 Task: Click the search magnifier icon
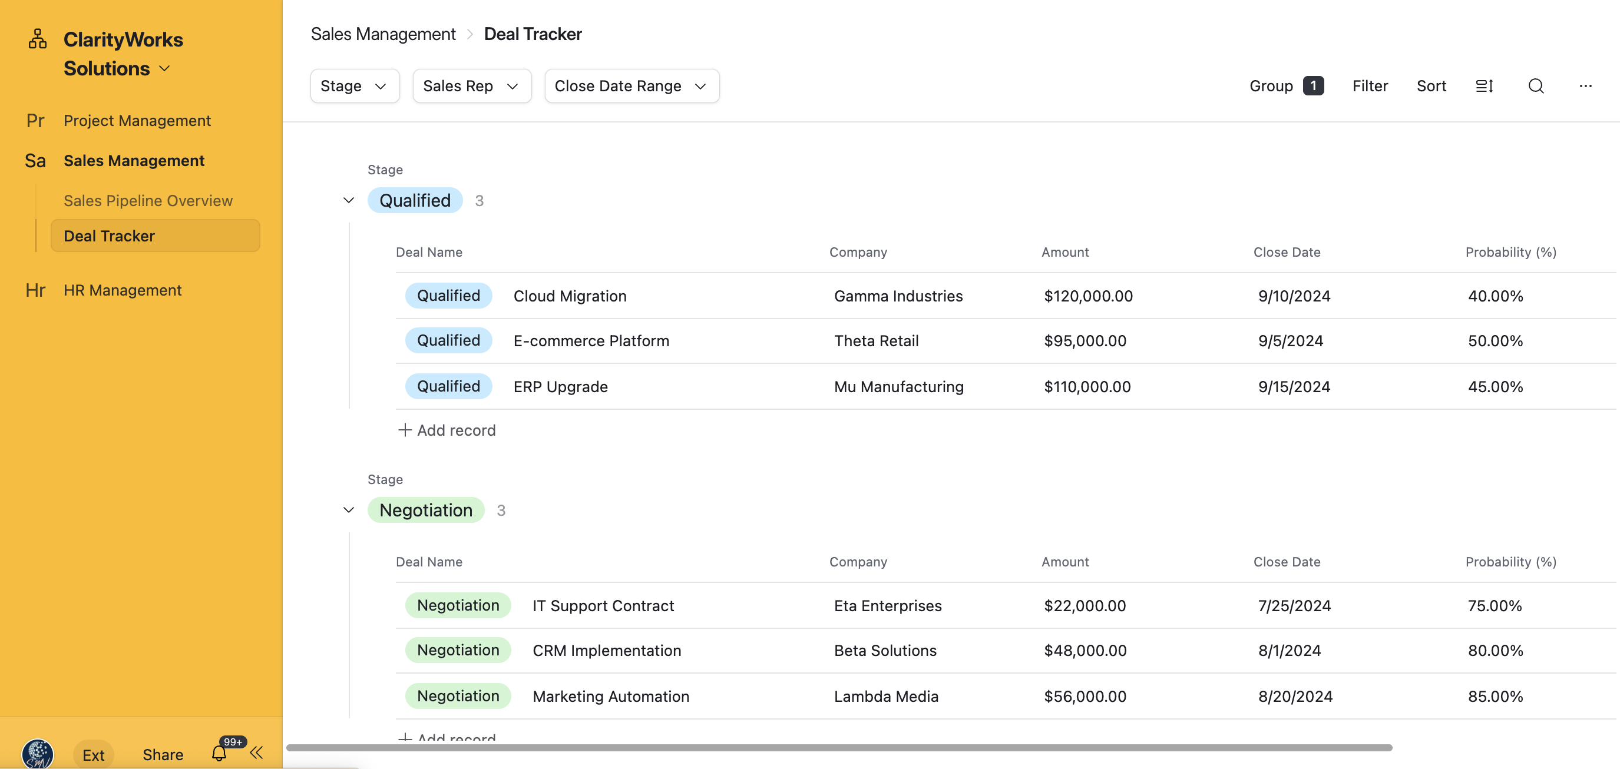[x=1536, y=86]
